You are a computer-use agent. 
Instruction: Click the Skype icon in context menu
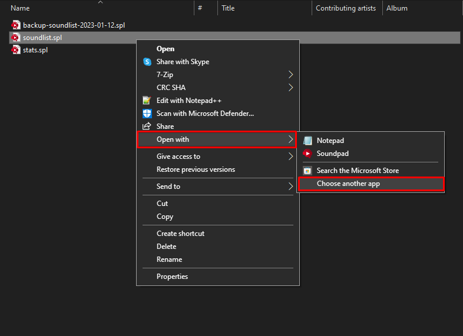tap(147, 62)
